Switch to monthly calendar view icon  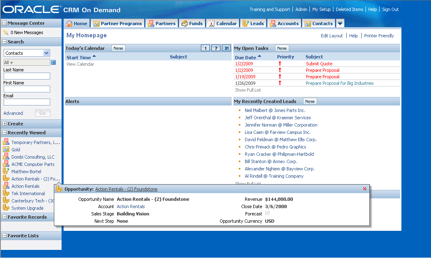pos(226,48)
